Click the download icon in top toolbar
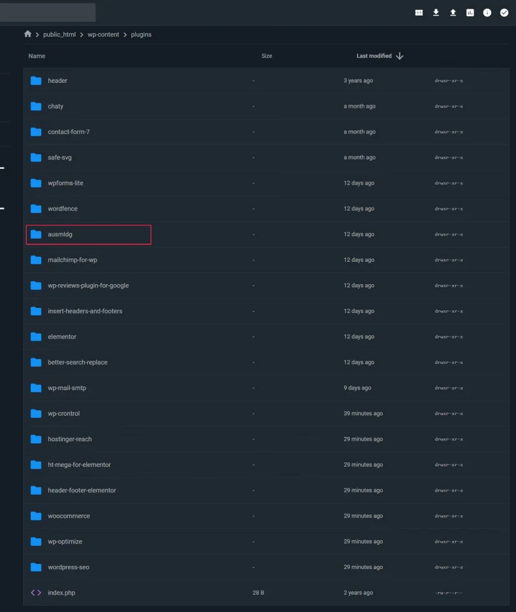Viewport: 516px width, 612px height. 436,13
